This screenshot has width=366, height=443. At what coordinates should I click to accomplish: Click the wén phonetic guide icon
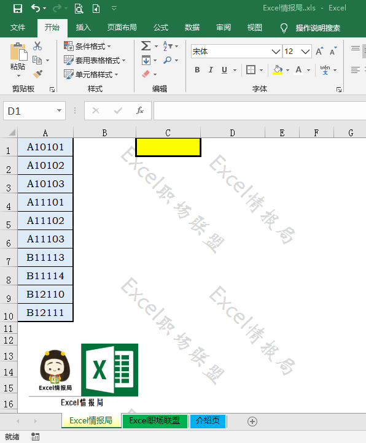point(325,70)
